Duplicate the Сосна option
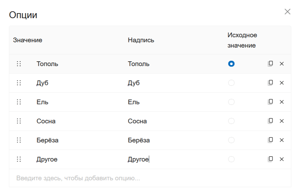This screenshot has width=299, height=195. (x=269, y=121)
